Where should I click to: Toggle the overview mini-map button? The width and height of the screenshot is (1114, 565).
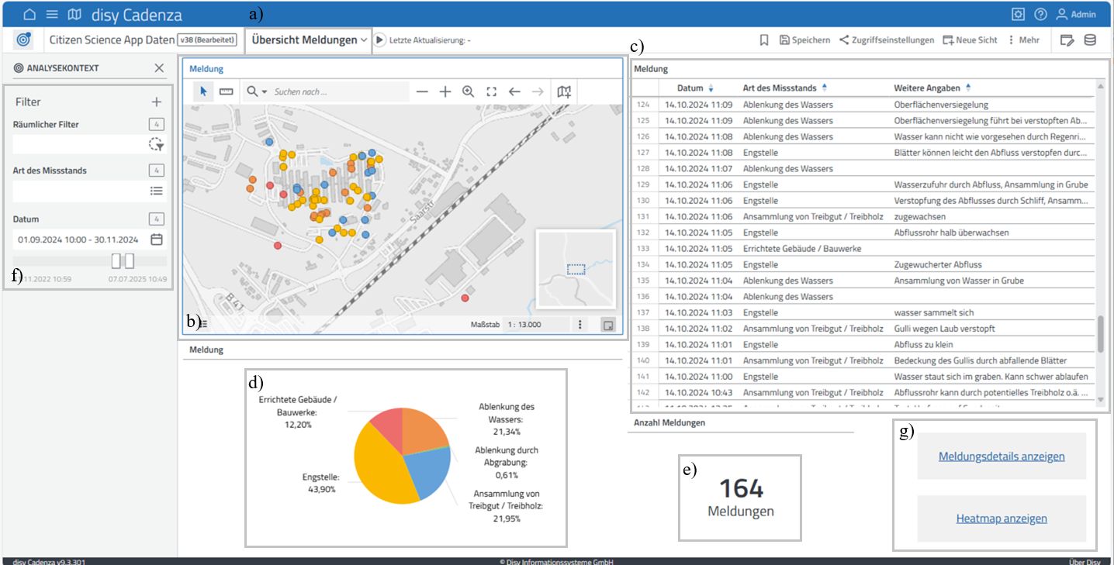click(x=608, y=325)
